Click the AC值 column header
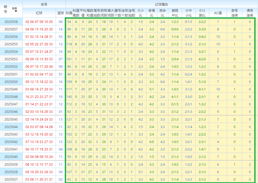The height and width of the screenshot is (183, 258). point(218,13)
